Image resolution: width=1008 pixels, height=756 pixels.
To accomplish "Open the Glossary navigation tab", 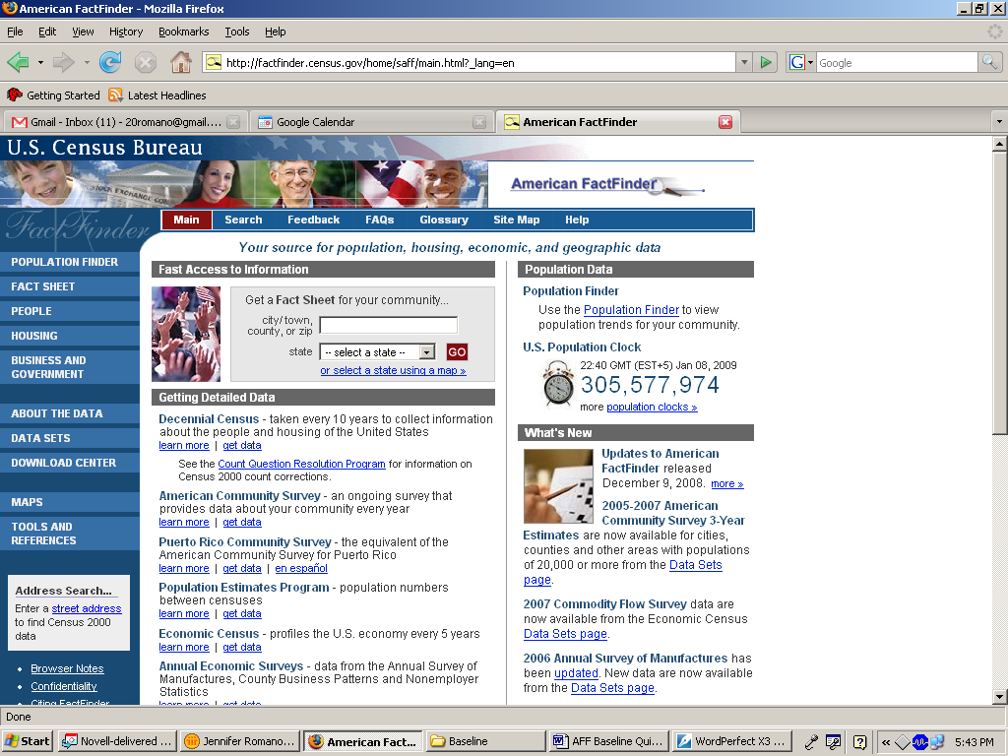I will (x=444, y=220).
